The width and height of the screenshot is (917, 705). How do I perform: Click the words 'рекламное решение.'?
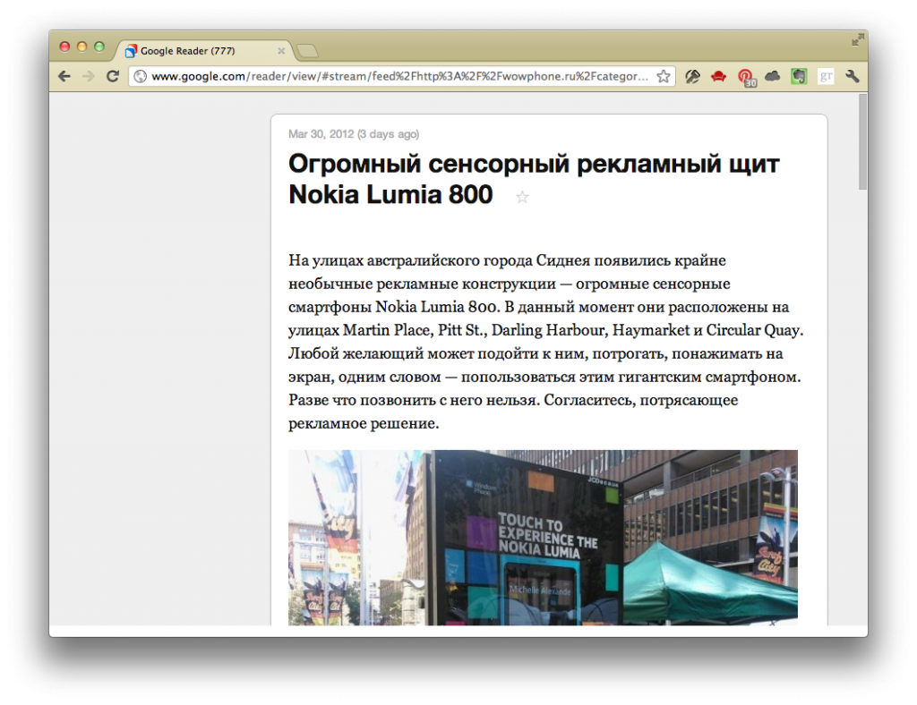(364, 424)
